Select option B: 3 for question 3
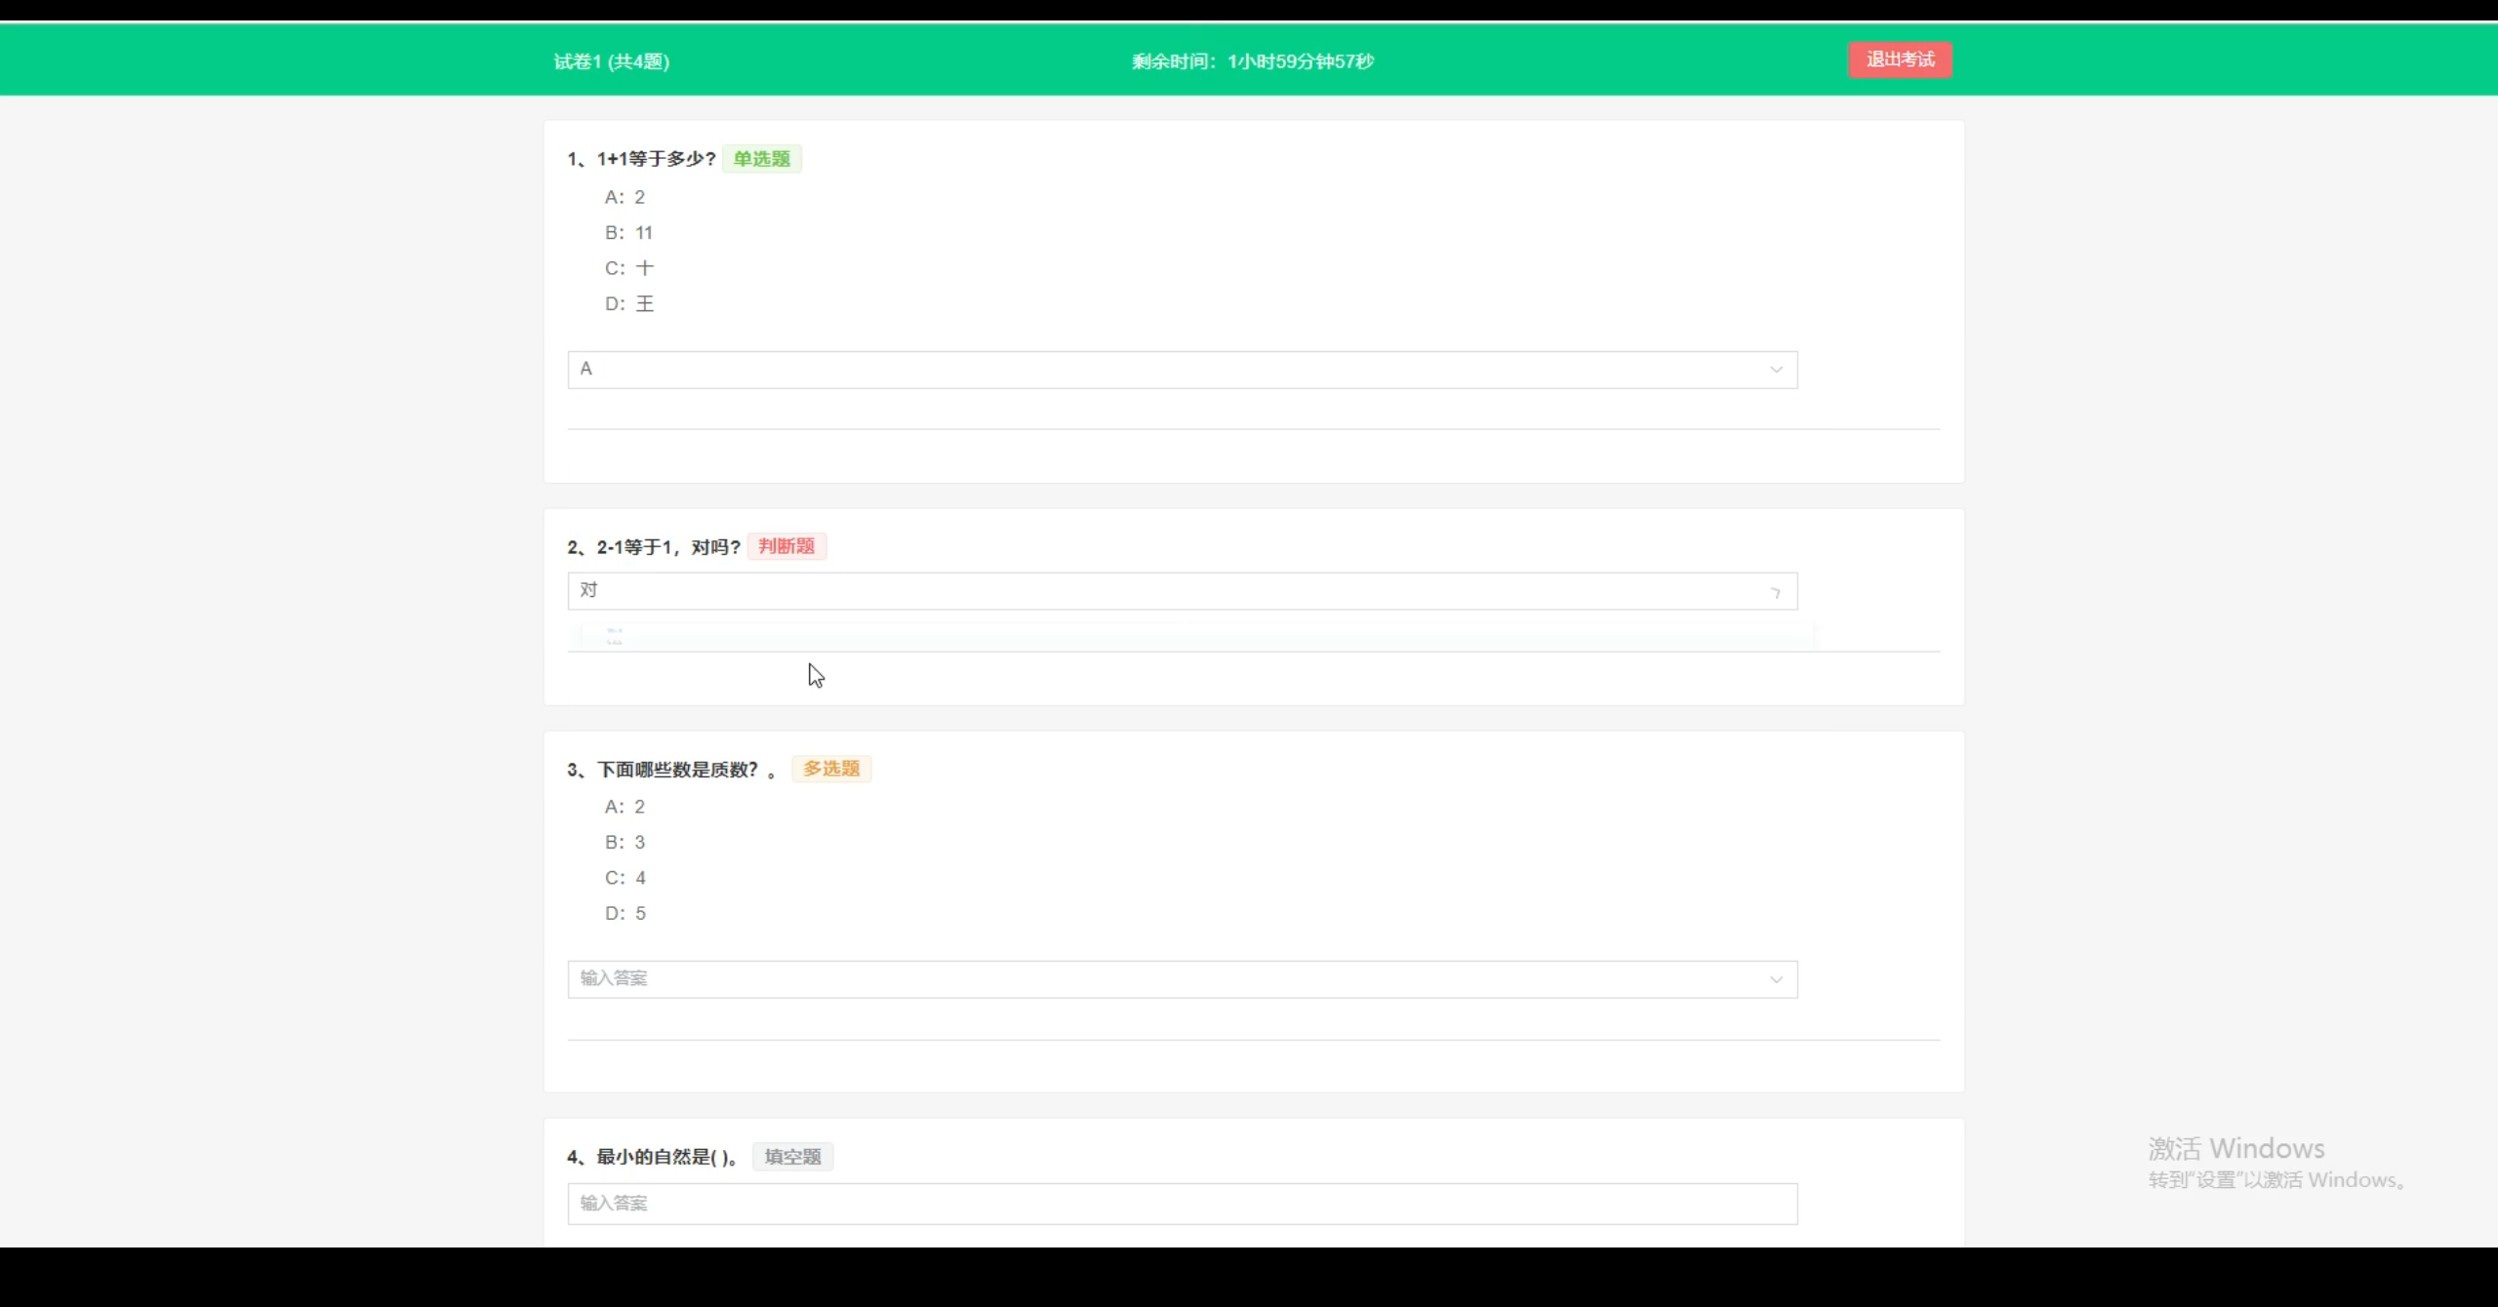Screen dimensions: 2498x1307 coord(624,841)
